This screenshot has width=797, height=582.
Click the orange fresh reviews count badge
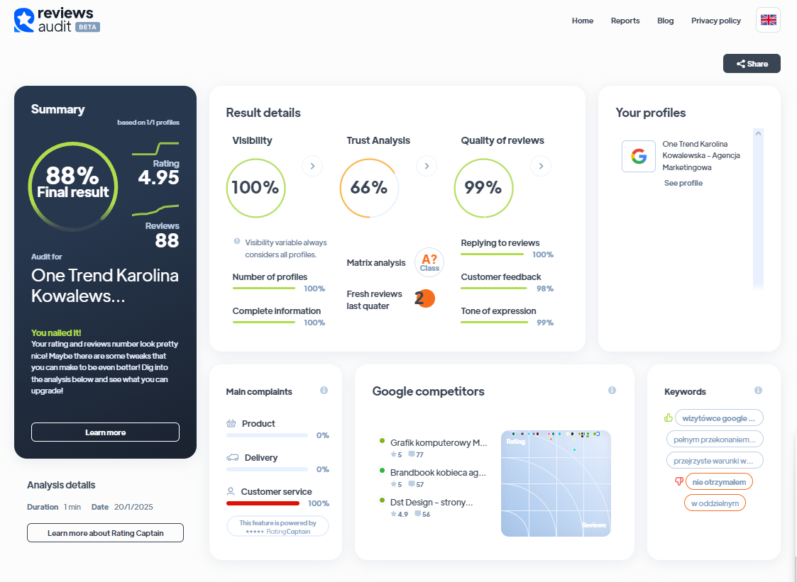425,298
